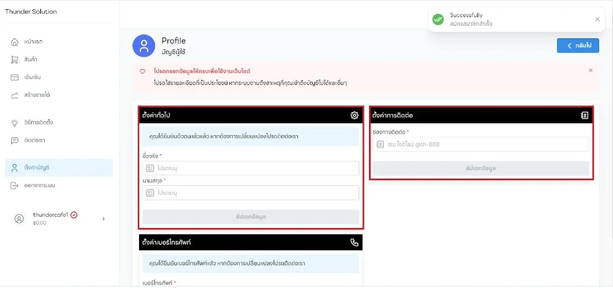This screenshot has width=613, height=288.
Task: Click the ตั้งค่าการติดต่อ section title
Action: tap(393, 115)
